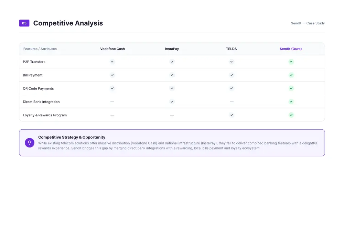Click the SendIt — Case Study label
This screenshot has width=344, height=225.
(308, 23)
